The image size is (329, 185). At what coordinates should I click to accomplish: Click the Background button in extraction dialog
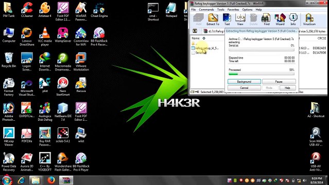244,82
